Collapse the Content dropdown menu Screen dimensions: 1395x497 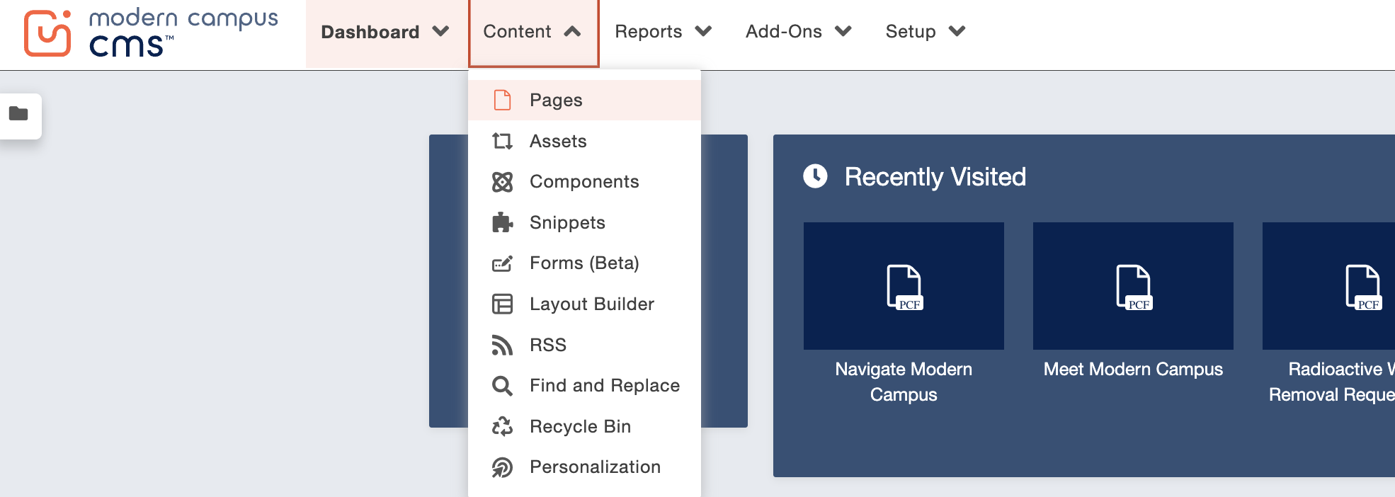click(533, 33)
